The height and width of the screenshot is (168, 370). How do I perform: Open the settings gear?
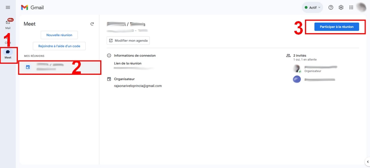(x=341, y=7)
